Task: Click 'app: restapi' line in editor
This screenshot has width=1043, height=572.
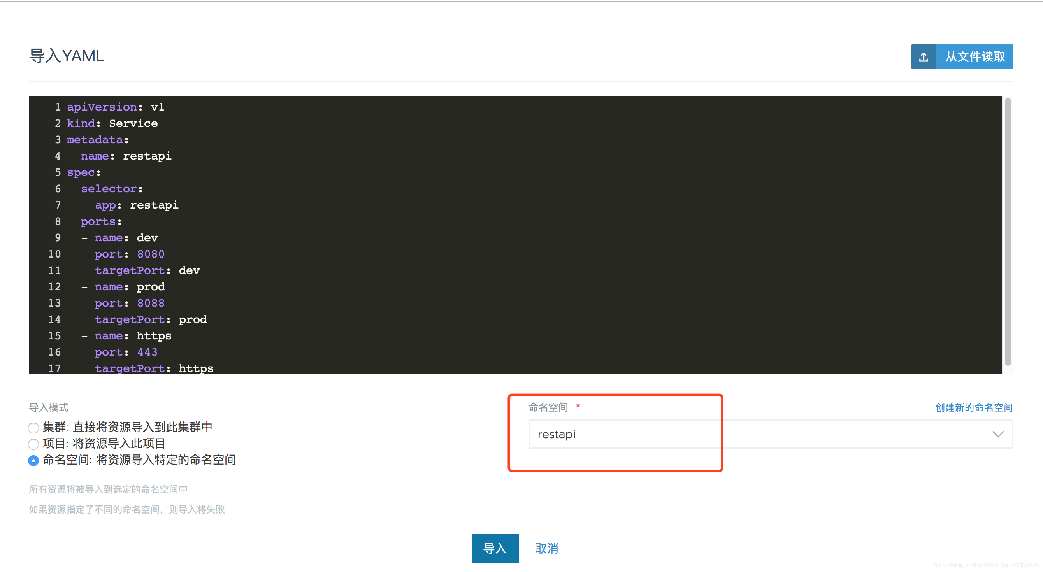Action: (x=137, y=205)
